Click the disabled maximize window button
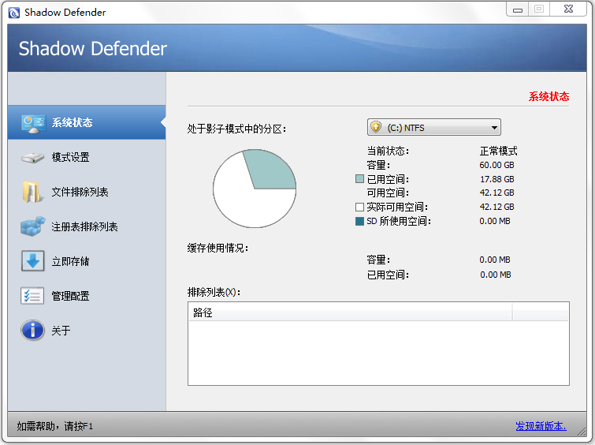595x445 pixels. click(x=539, y=9)
